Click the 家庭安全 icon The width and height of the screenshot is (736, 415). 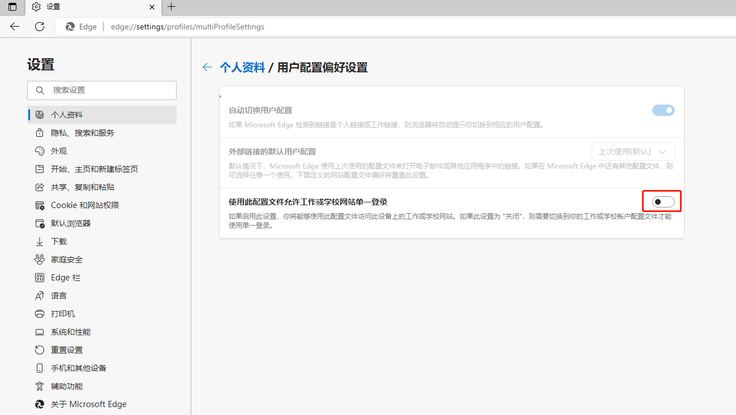[x=40, y=260]
